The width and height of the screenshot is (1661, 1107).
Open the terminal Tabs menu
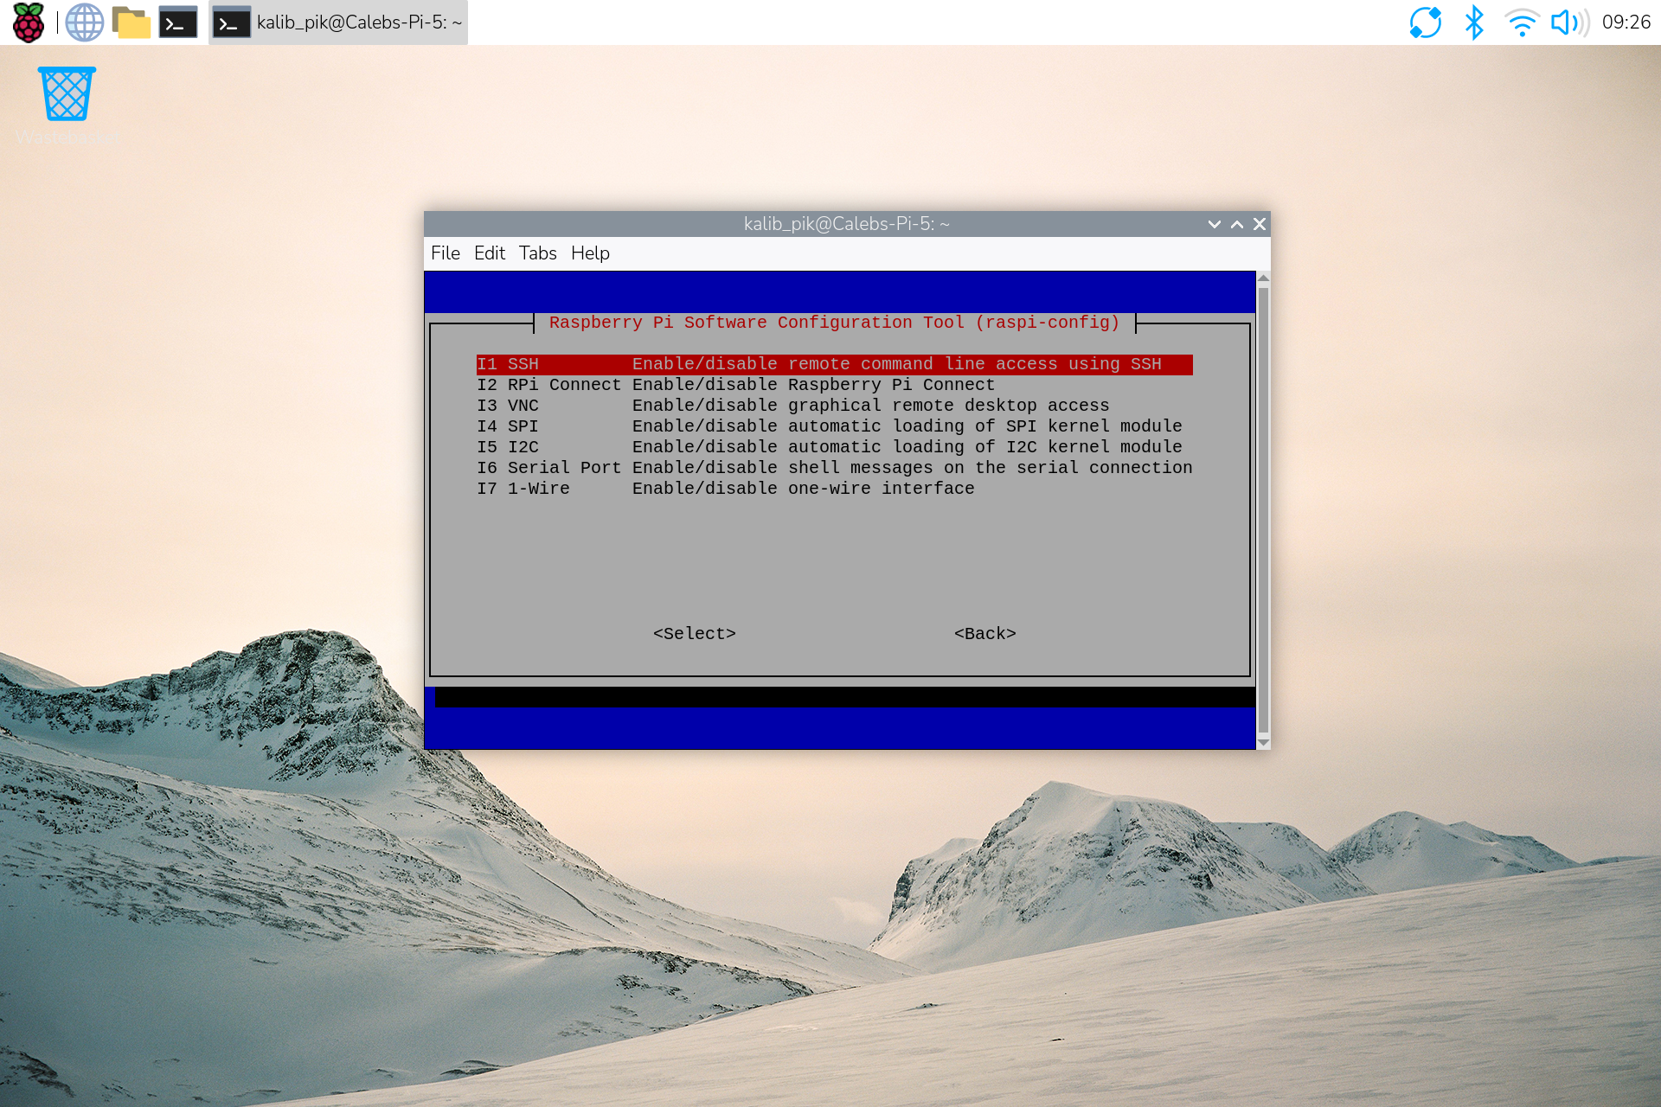[538, 253]
